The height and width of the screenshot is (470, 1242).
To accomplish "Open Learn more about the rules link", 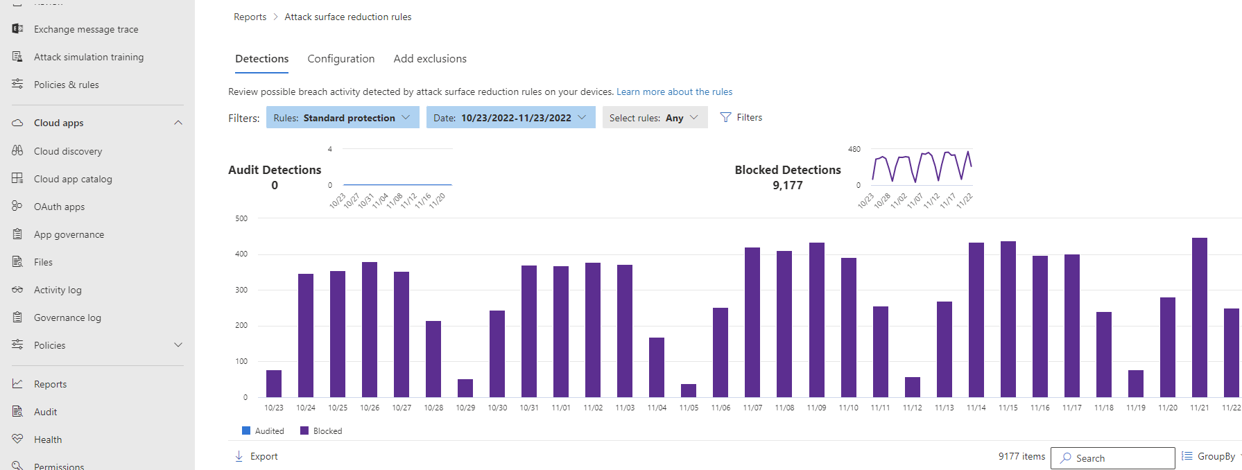I will [x=674, y=92].
